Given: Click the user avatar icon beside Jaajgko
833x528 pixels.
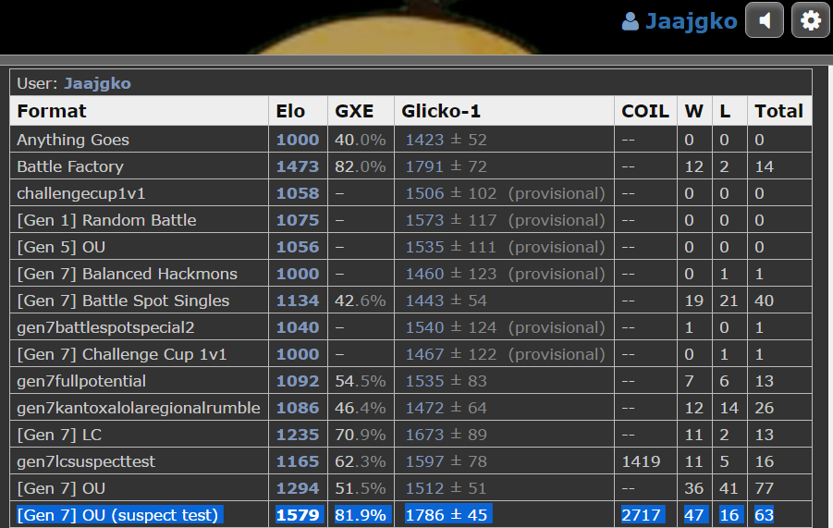Looking at the screenshot, I should pos(631,21).
